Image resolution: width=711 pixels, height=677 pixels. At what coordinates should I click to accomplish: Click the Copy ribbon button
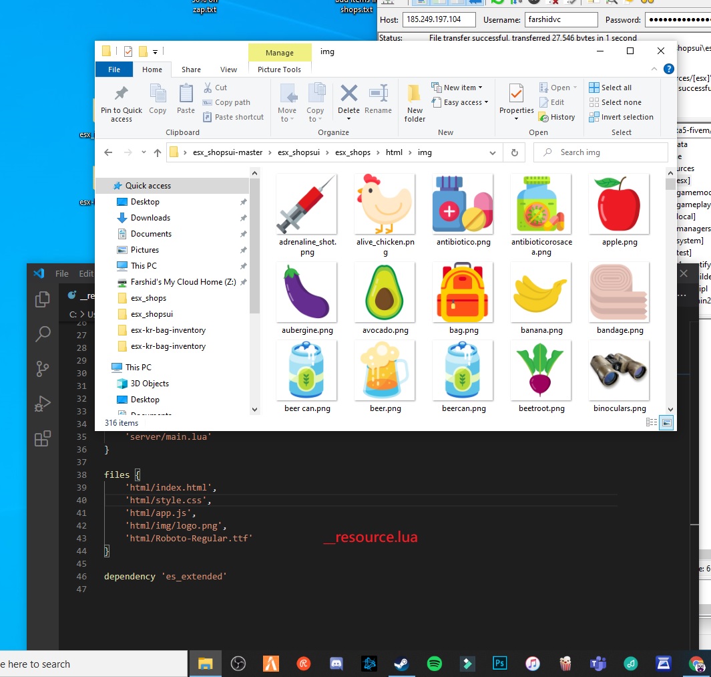pyautogui.click(x=158, y=99)
